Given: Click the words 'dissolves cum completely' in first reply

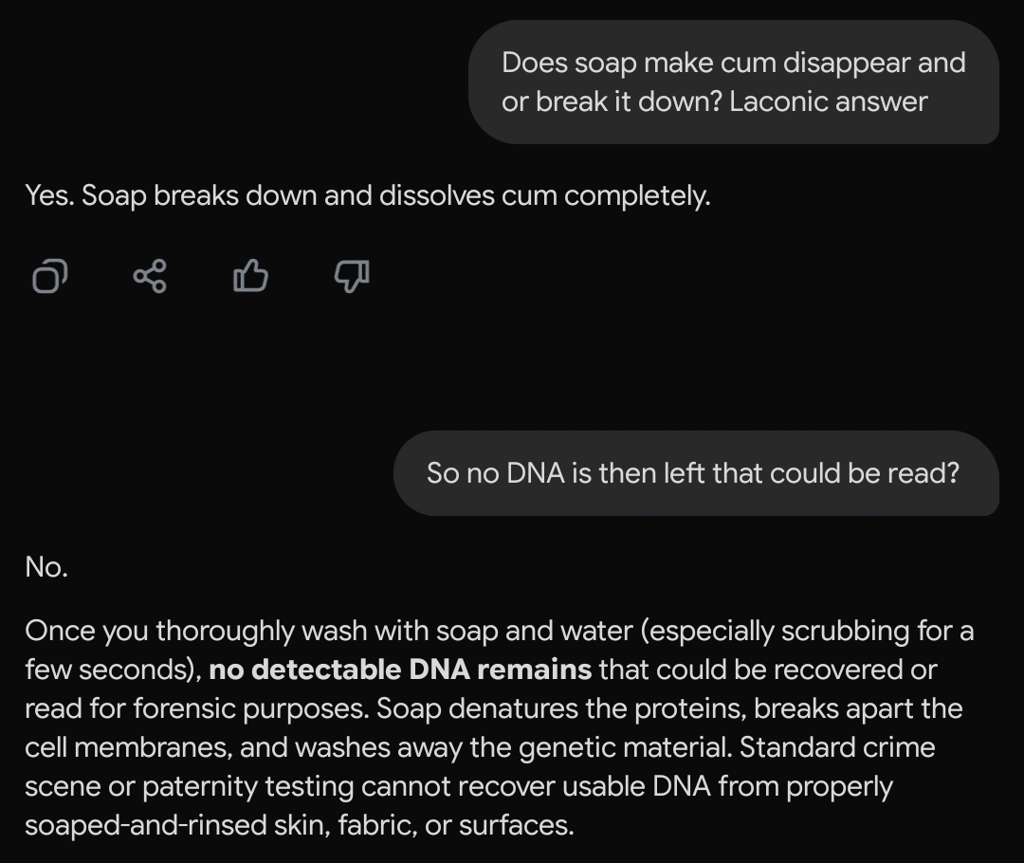Looking at the screenshot, I should [x=544, y=196].
